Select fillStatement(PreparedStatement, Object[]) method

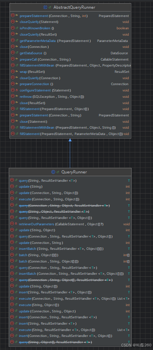[54, 109]
